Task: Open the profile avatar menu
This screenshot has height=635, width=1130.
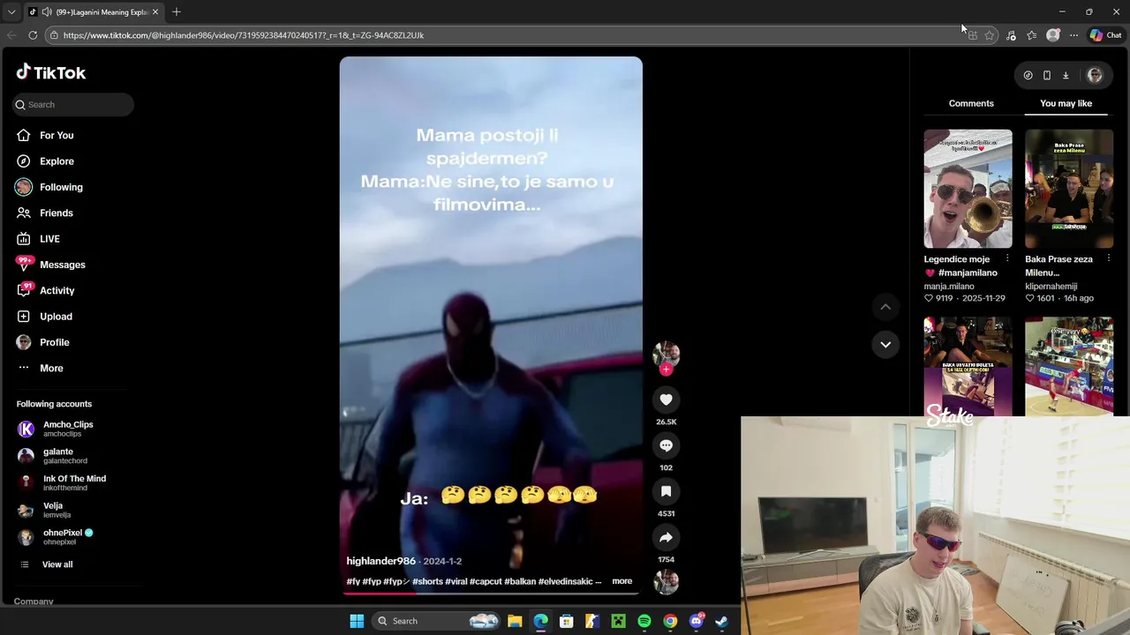Action: 1095,75
